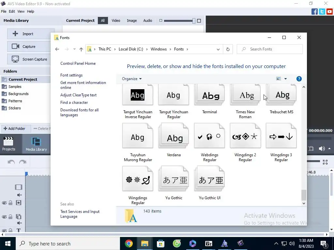334x250 pixels.
Task: Expand the chevron after Windows breadcrumb
Action: point(170,49)
